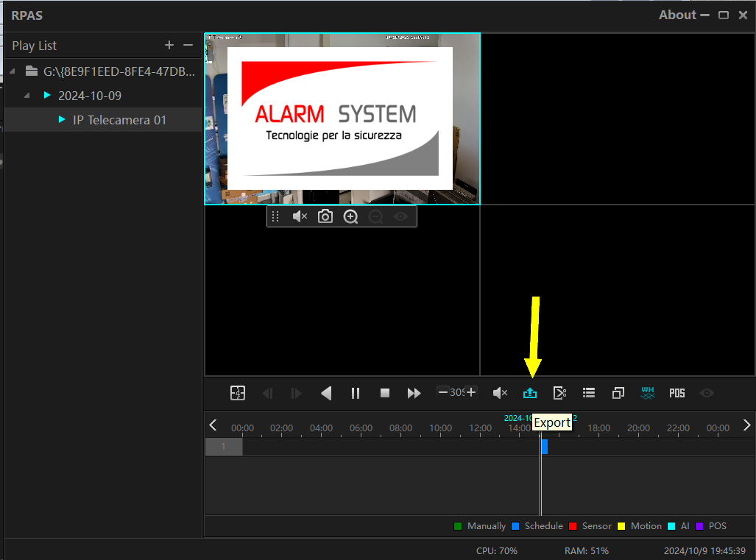
Task: Open the event list icon
Action: [589, 393]
